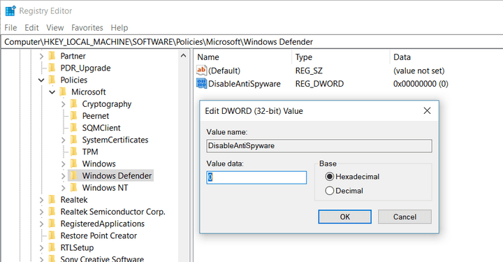
Task: Select the DisableAntiSpyware DWORD value icon
Action: click(x=201, y=84)
